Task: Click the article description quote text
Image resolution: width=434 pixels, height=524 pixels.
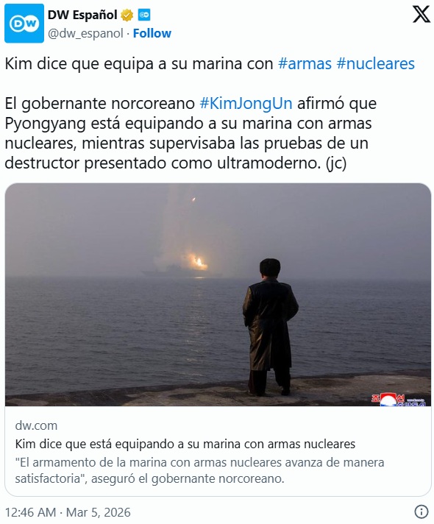Action: [199, 470]
